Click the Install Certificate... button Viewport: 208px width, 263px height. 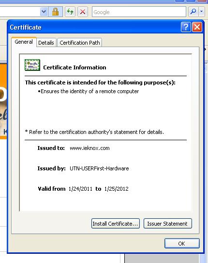pyautogui.click(x=116, y=224)
